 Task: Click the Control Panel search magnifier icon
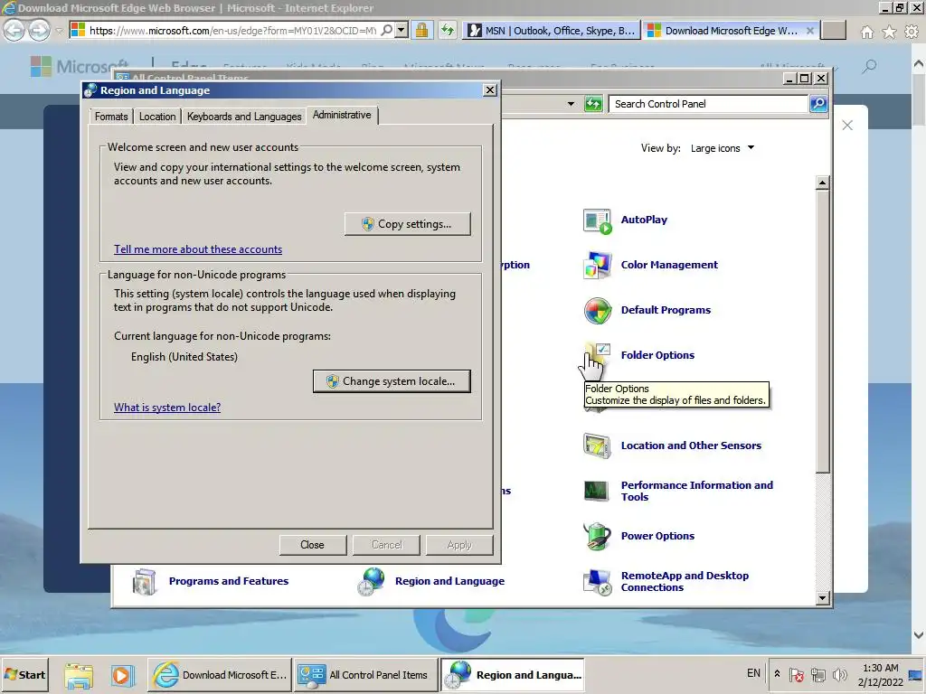click(817, 104)
